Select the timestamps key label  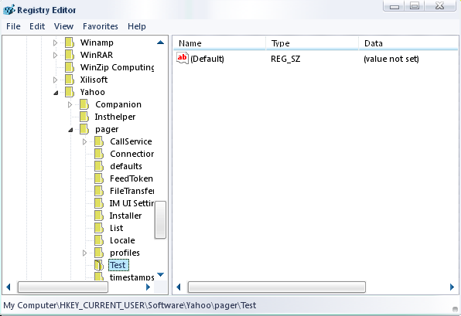coord(131,277)
